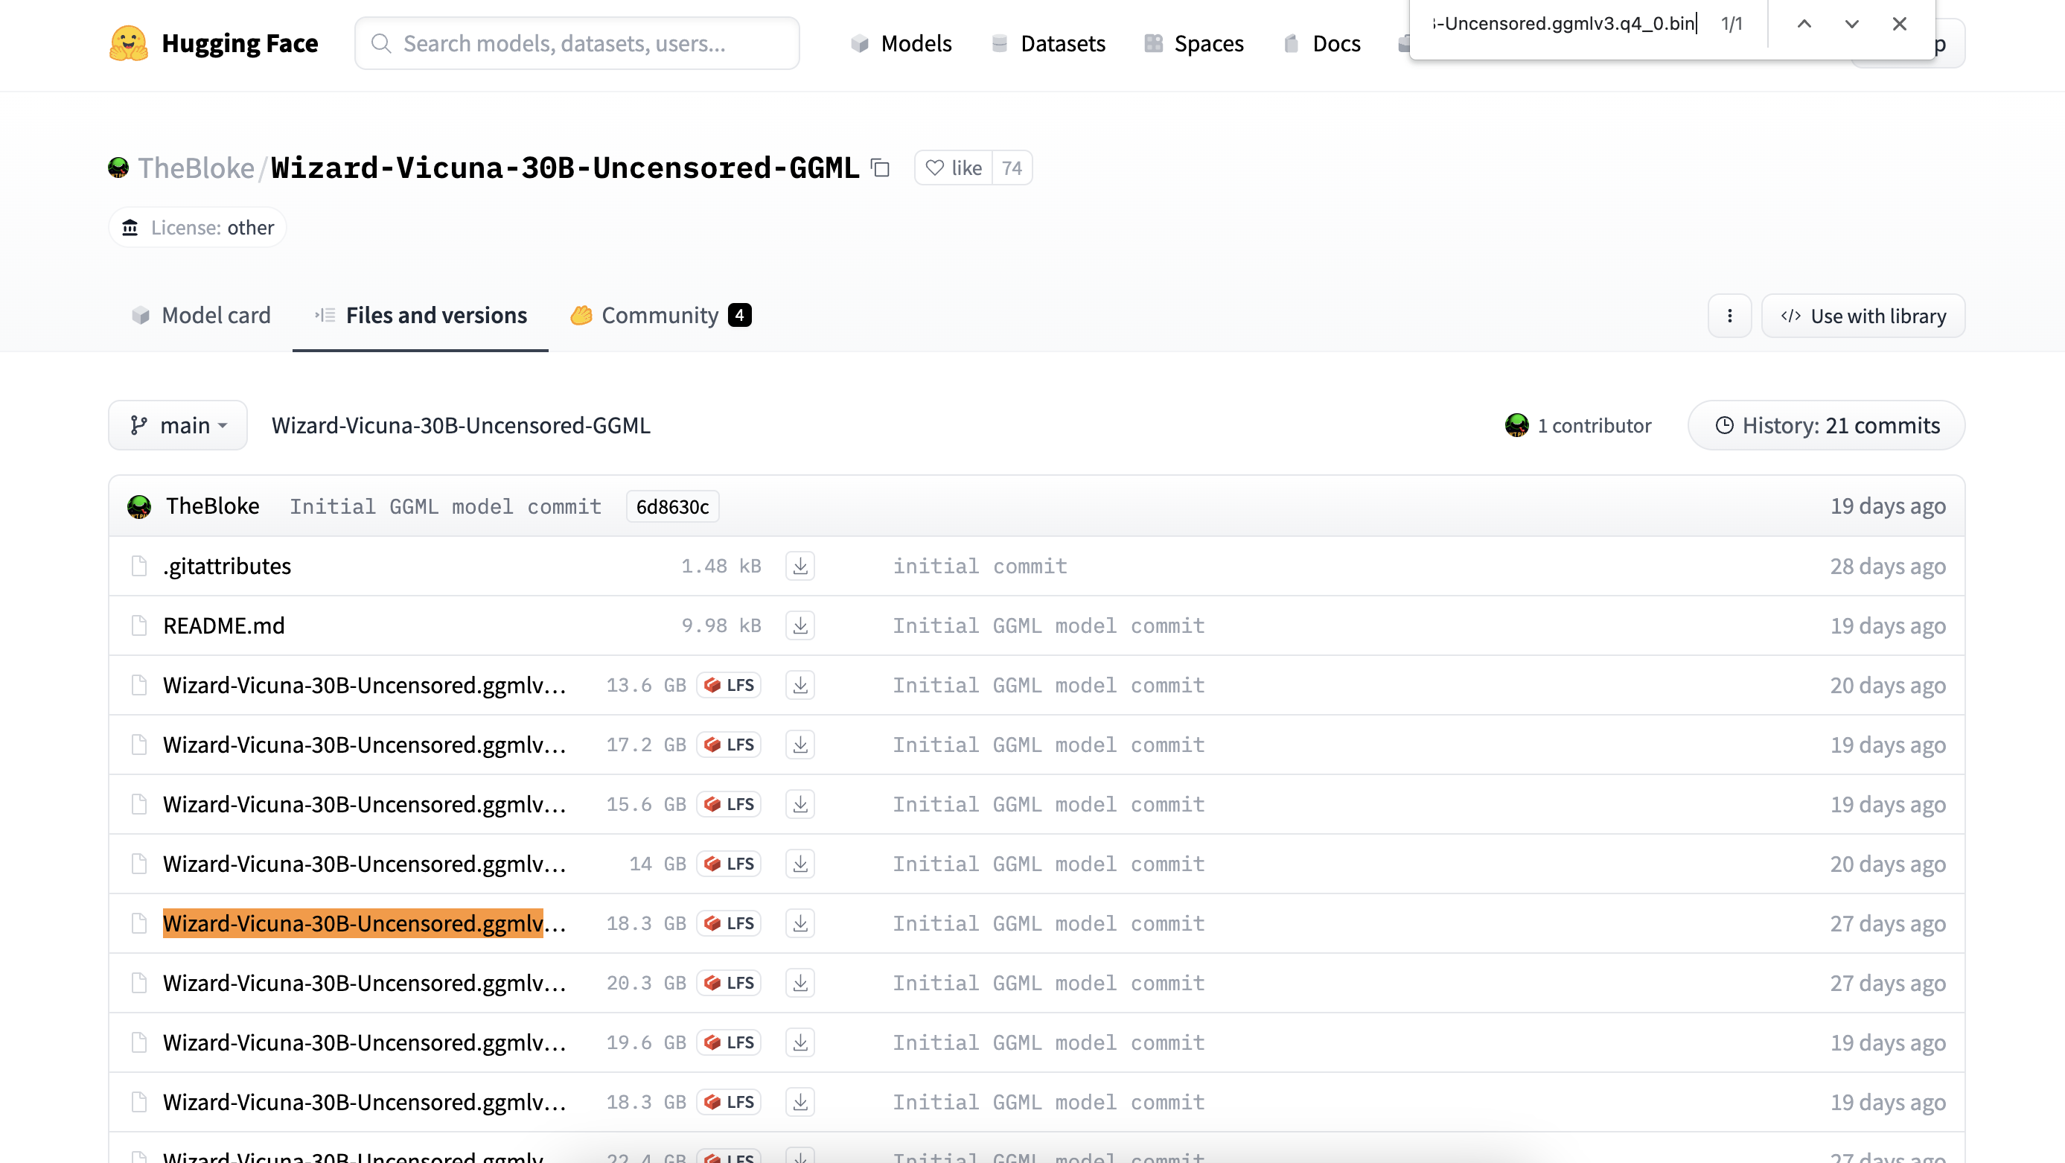Click the LFS badge on 14 GB row
The width and height of the screenshot is (2065, 1163).
pyautogui.click(x=729, y=864)
